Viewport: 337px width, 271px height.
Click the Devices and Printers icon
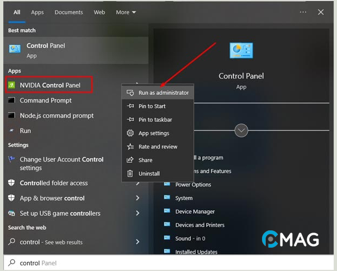point(167,224)
